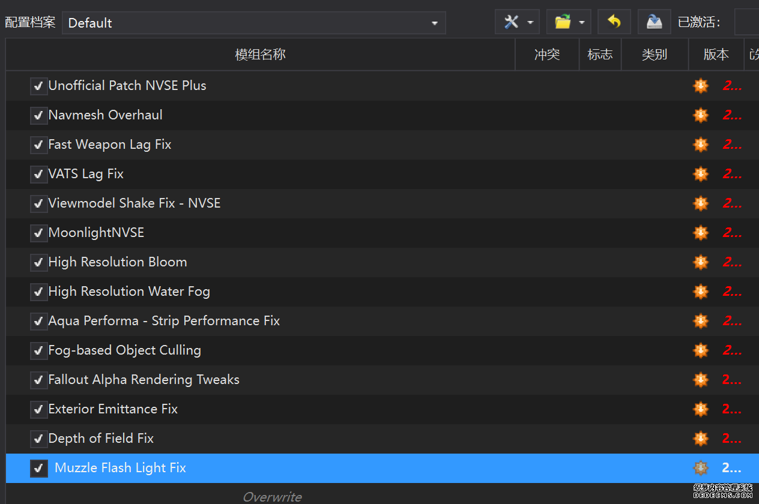Click the 版本 column header
The image size is (759, 504).
(716, 55)
